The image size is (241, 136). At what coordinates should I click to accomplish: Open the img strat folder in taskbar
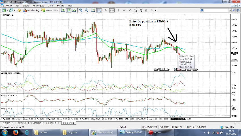(75, 133)
